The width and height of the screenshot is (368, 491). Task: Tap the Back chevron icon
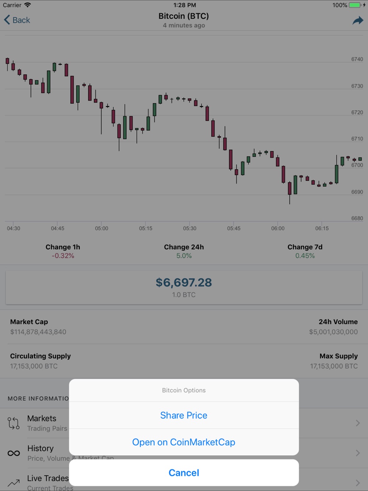coord(7,20)
